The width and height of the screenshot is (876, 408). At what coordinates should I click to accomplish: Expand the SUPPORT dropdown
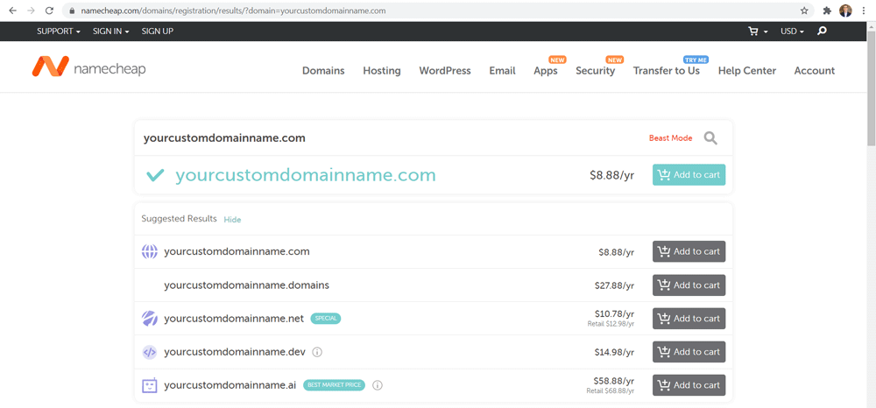(x=59, y=32)
